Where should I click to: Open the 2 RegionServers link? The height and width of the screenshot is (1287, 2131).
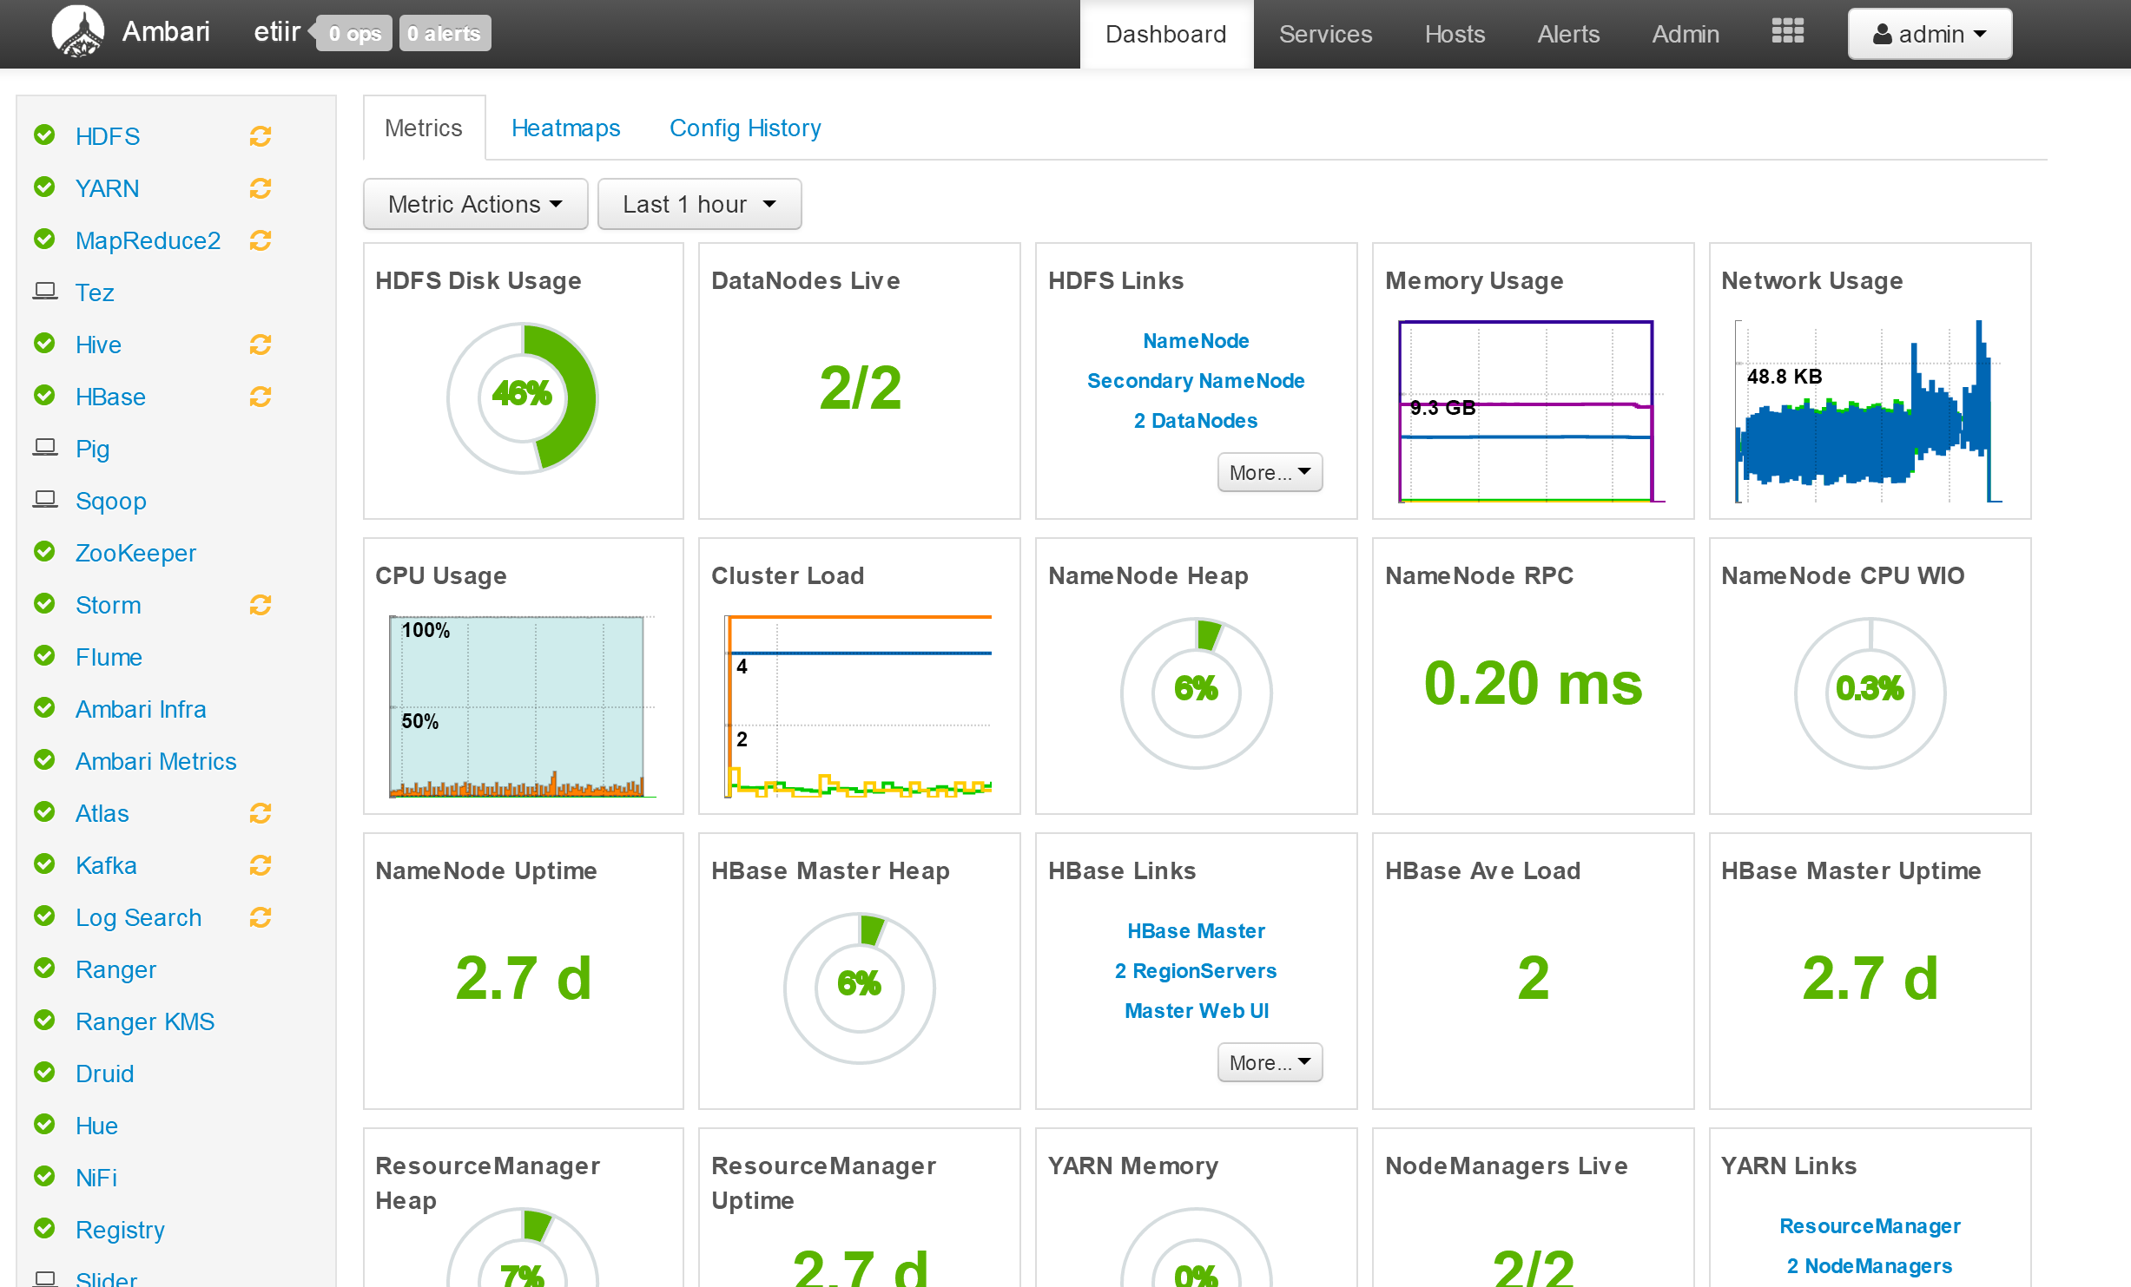(1196, 971)
